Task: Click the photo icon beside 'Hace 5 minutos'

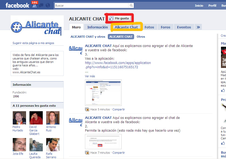Action: click(x=87, y=109)
